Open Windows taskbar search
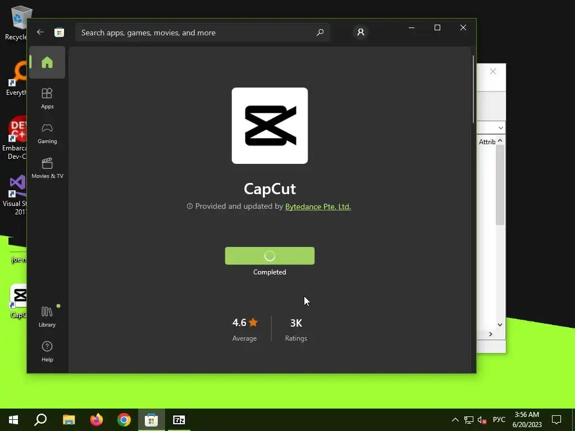This screenshot has height=431, width=575. [x=40, y=420]
